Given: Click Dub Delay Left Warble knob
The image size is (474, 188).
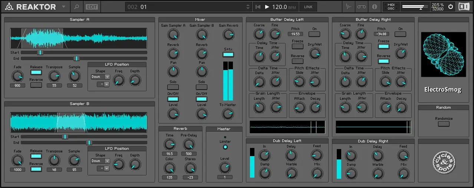Looking at the screenshot, I should coord(291,173).
